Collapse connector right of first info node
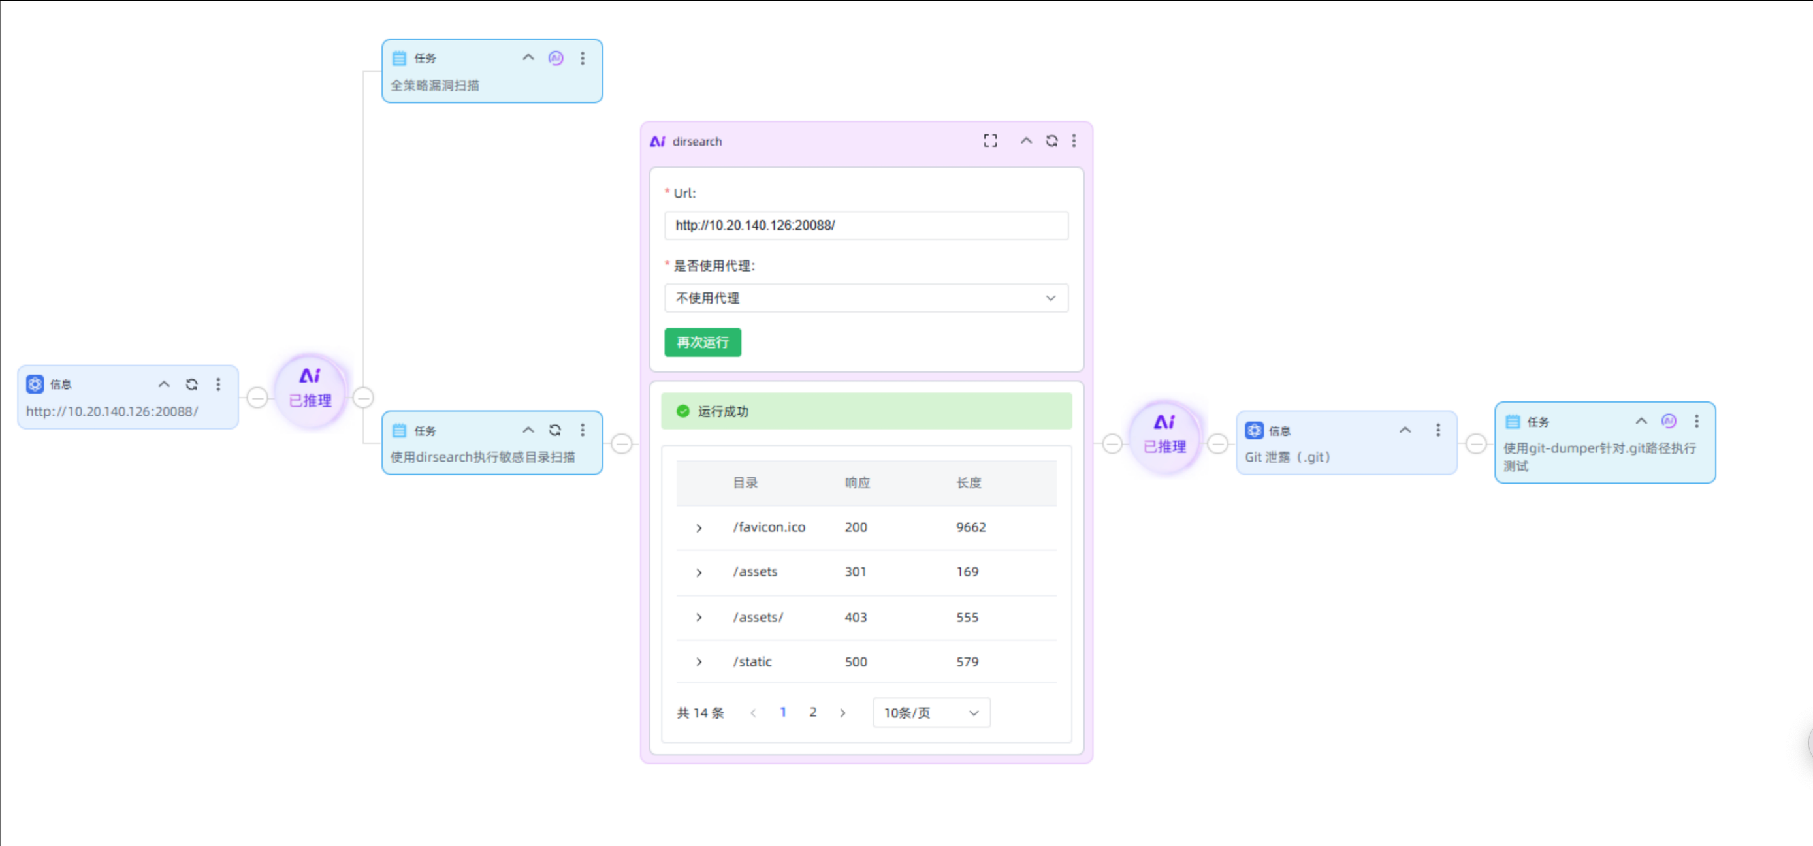The width and height of the screenshot is (1813, 846). [x=257, y=398]
